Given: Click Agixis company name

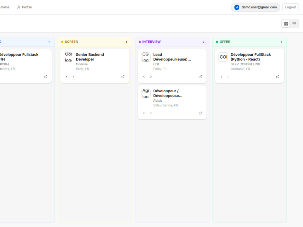Looking at the screenshot, I should 158,100.
